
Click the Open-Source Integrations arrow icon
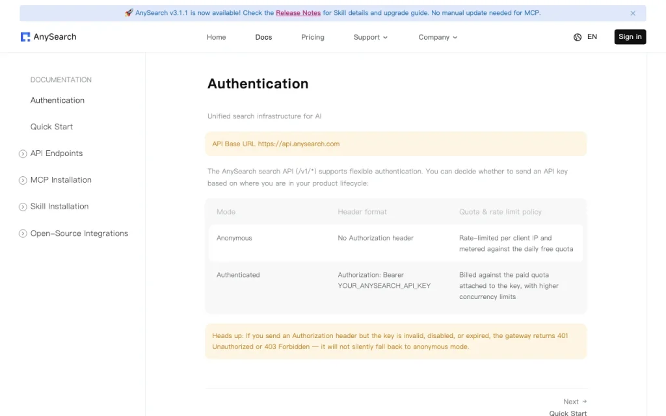23,233
